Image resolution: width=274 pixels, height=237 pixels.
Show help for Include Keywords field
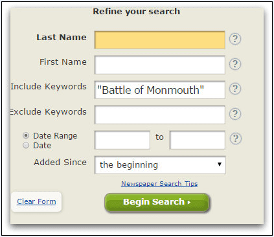coord(235,89)
